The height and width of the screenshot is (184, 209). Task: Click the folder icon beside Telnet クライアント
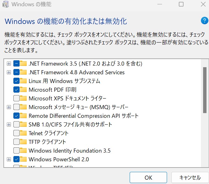24,133
